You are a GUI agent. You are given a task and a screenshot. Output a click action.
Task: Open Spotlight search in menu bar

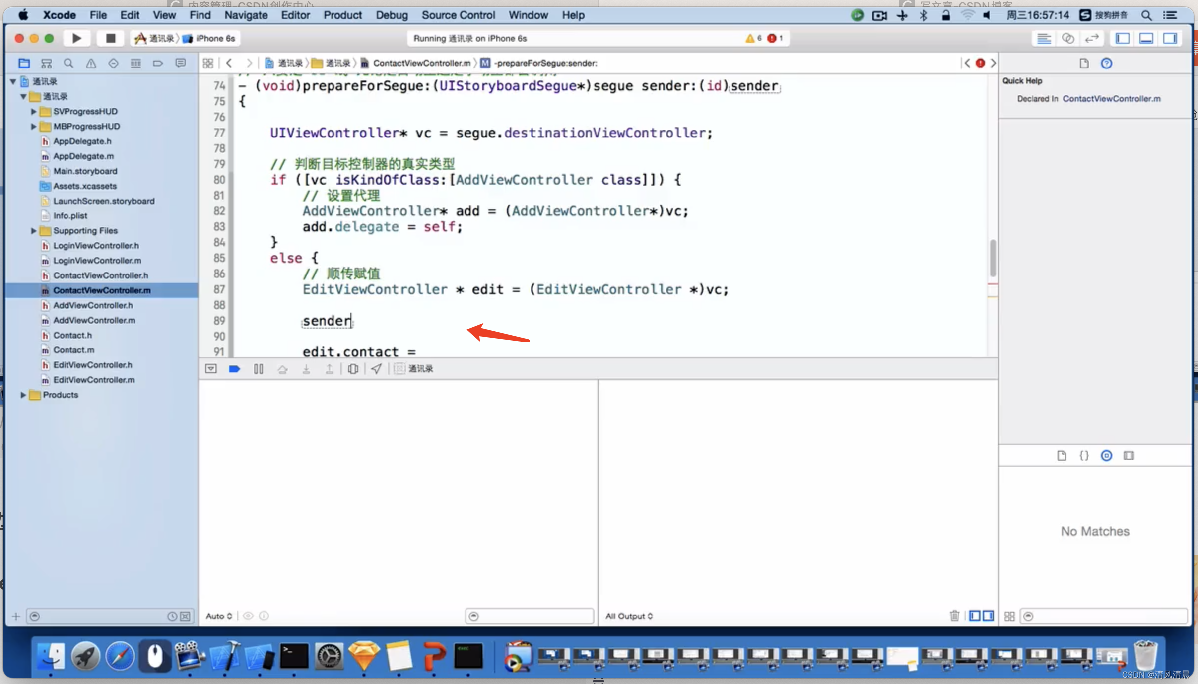1146,15
